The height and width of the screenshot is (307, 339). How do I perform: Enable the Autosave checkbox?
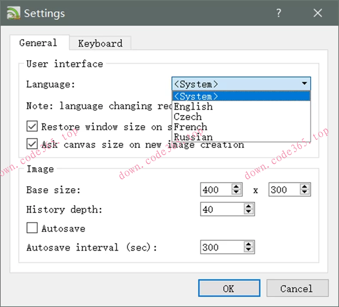32,228
